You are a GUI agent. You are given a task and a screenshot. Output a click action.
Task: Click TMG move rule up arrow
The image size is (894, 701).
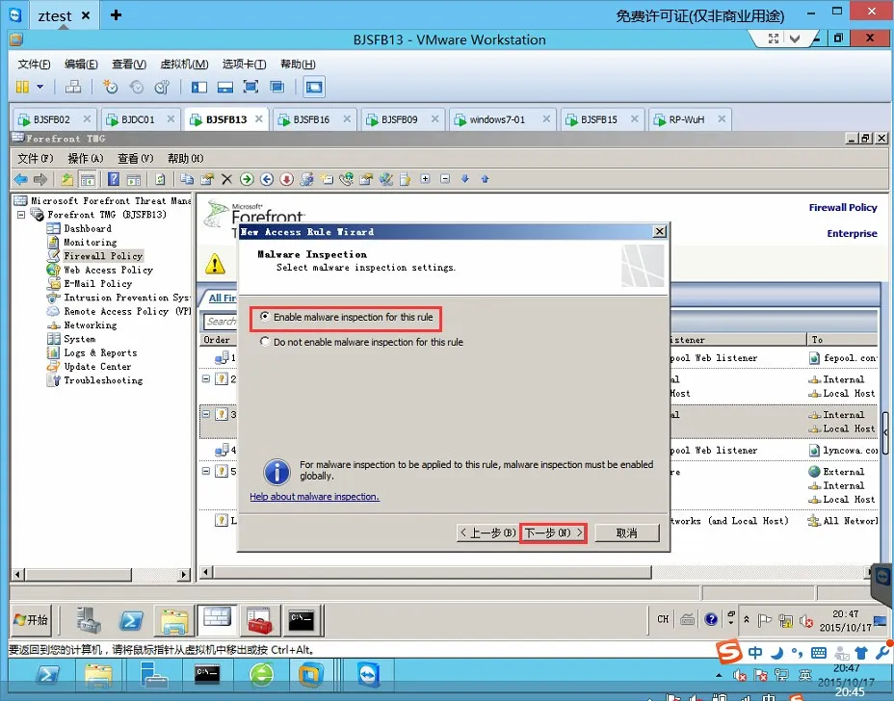486,179
